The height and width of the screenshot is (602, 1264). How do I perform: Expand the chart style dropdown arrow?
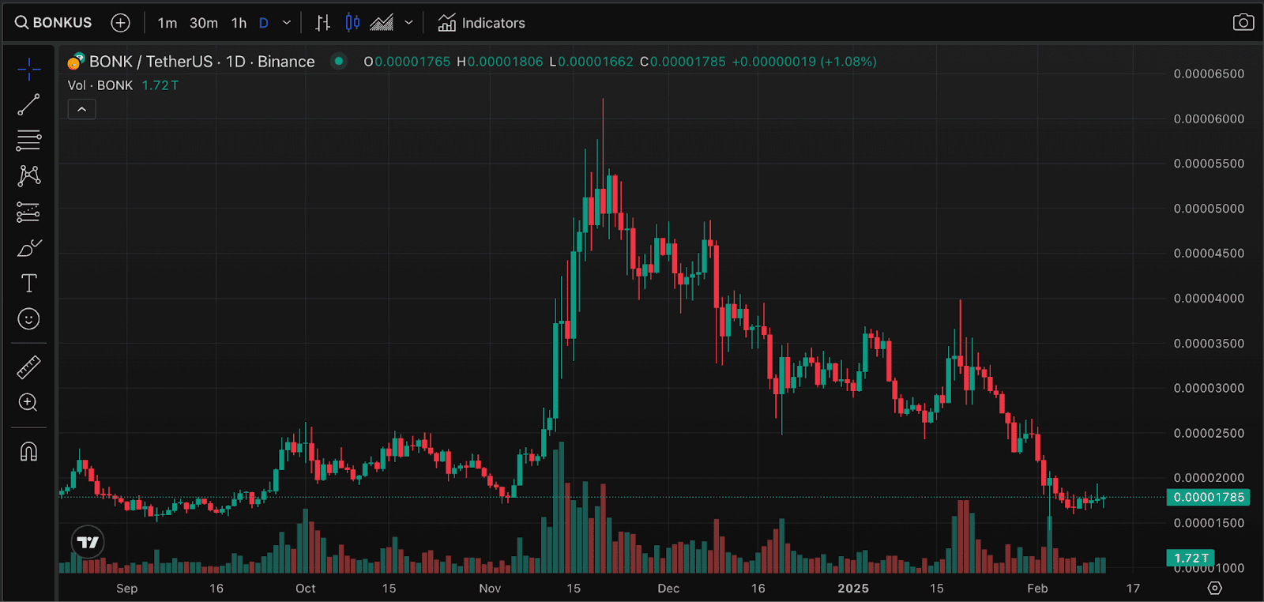[408, 23]
